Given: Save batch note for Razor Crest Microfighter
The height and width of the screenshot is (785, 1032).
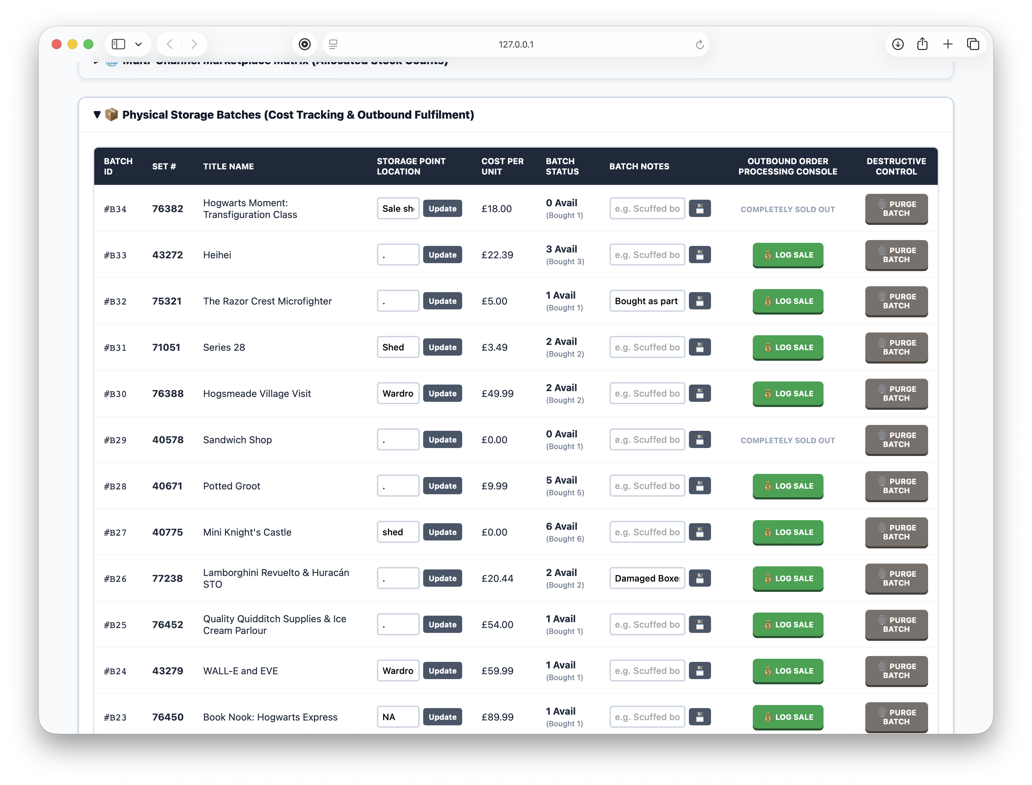Looking at the screenshot, I should (700, 301).
